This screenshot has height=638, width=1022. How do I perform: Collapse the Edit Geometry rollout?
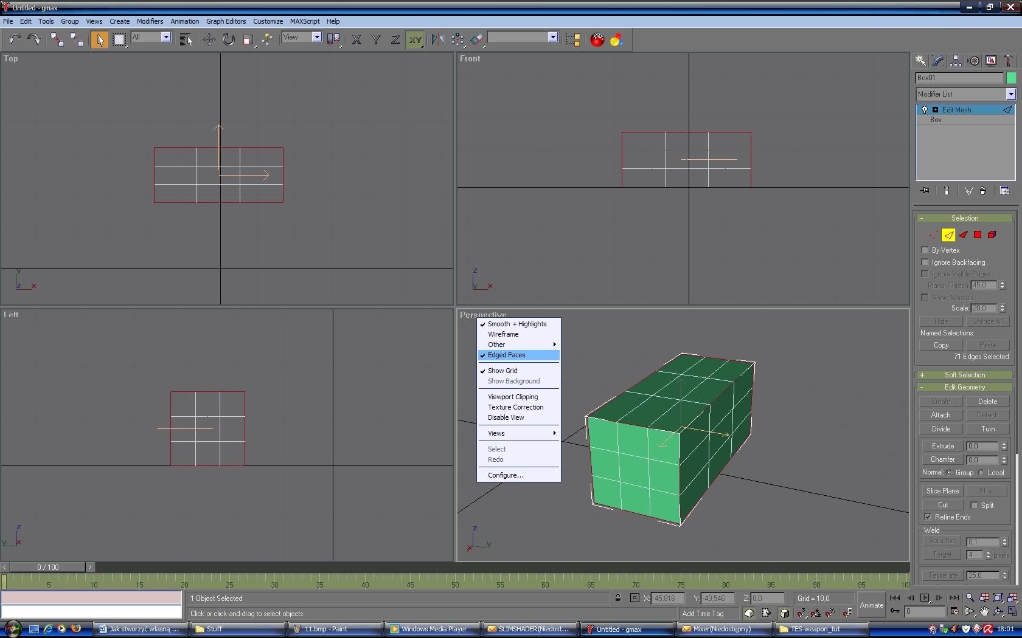tap(965, 387)
